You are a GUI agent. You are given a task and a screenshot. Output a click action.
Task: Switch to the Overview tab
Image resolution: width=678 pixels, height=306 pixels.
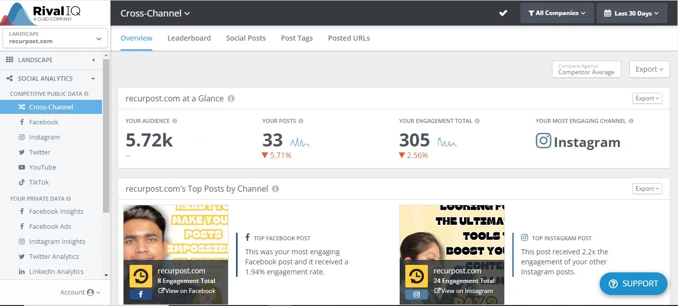point(136,38)
